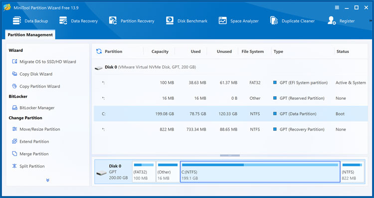Viewport: 374px width, 198px height.
Task: Open the hamburger menu in title bar
Action: [x=337, y=7]
